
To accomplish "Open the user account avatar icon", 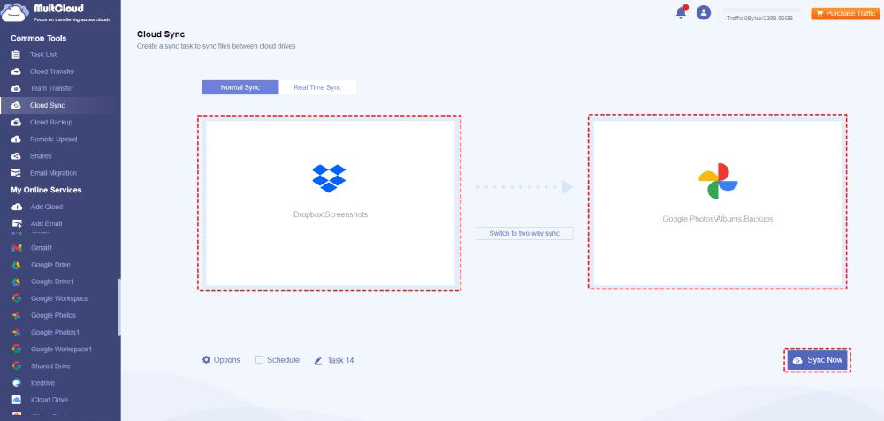I will point(703,12).
